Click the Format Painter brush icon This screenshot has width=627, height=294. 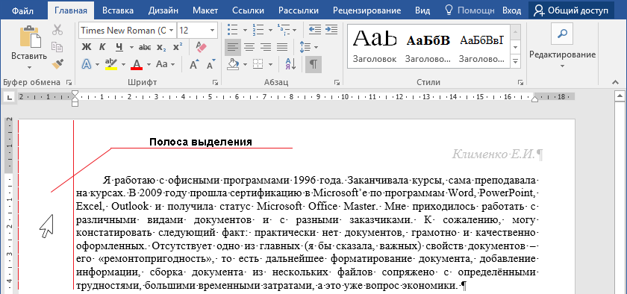(x=57, y=63)
